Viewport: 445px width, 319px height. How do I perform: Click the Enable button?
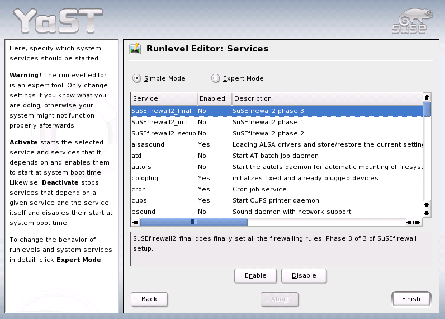point(255,275)
